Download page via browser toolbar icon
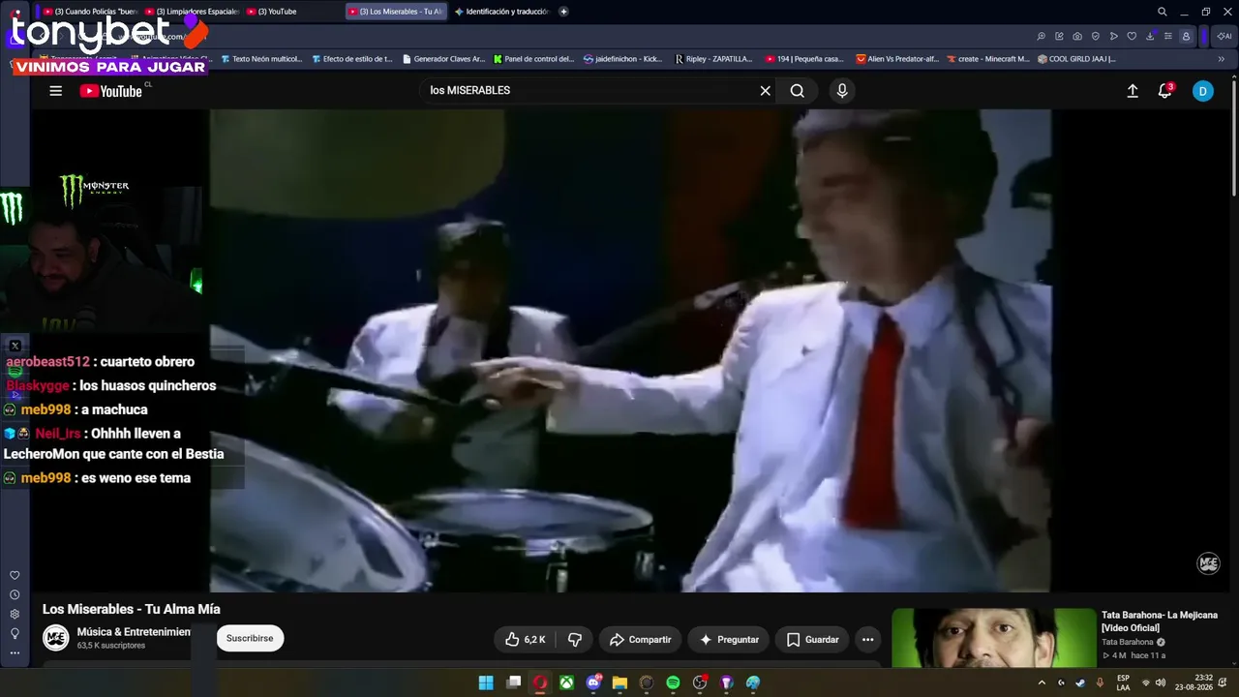Image resolution: width=1239 pixels, height=697 pixels. click(1149, 37)
